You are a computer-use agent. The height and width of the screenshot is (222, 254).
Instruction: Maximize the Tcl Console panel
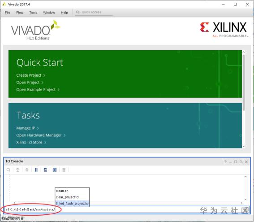(236, 162)
